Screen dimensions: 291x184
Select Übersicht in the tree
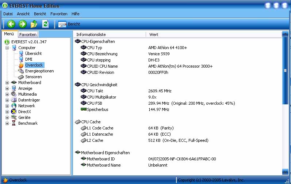[33, 53]
